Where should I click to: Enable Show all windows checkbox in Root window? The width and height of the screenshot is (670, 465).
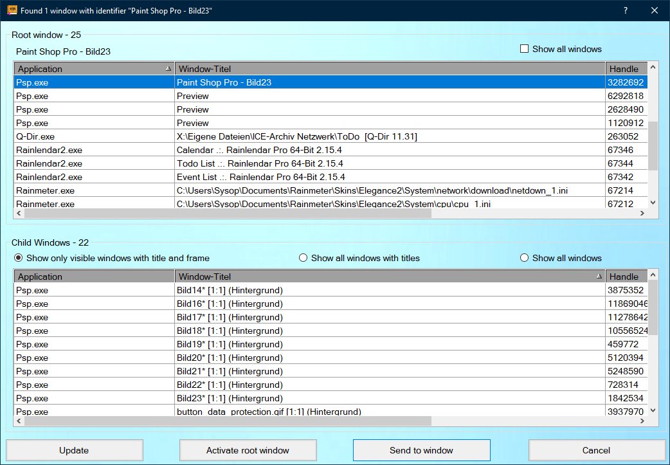pyautogui.click(x=524, y=49)
